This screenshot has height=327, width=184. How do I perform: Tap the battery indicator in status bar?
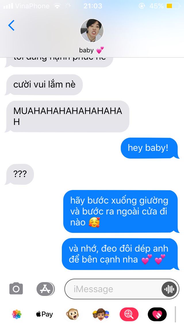173,6
